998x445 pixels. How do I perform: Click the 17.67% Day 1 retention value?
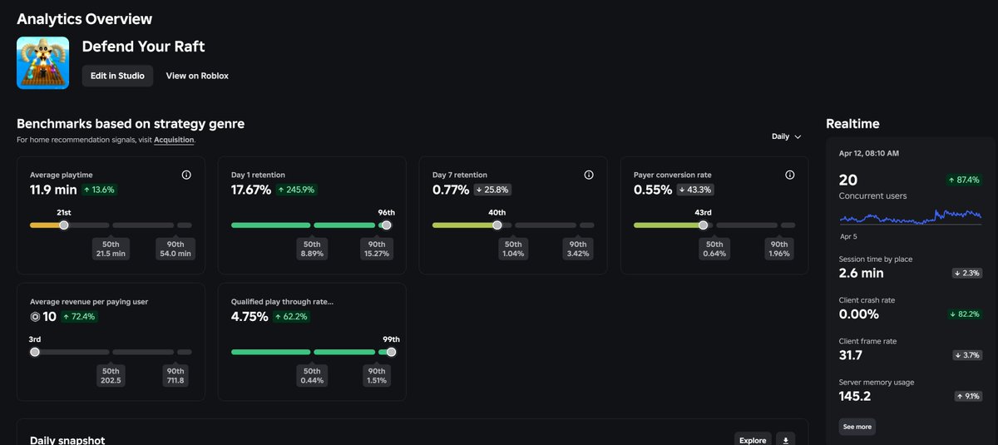251,190
